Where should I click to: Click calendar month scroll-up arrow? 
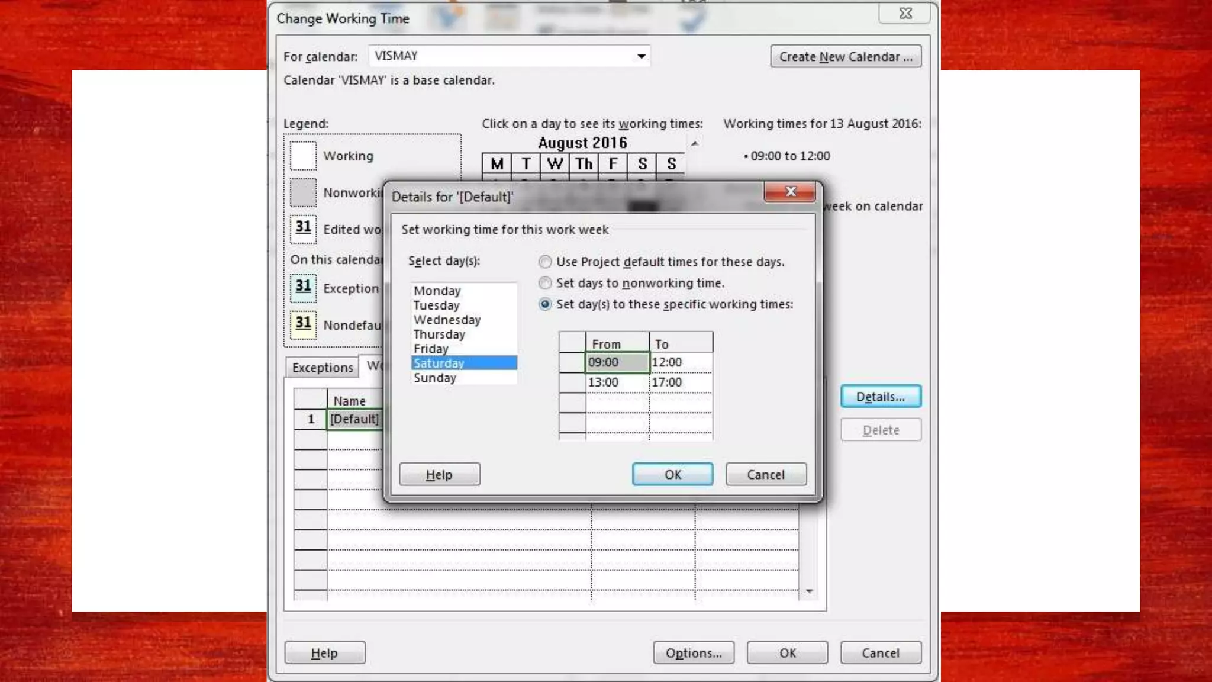pos(695,144)
